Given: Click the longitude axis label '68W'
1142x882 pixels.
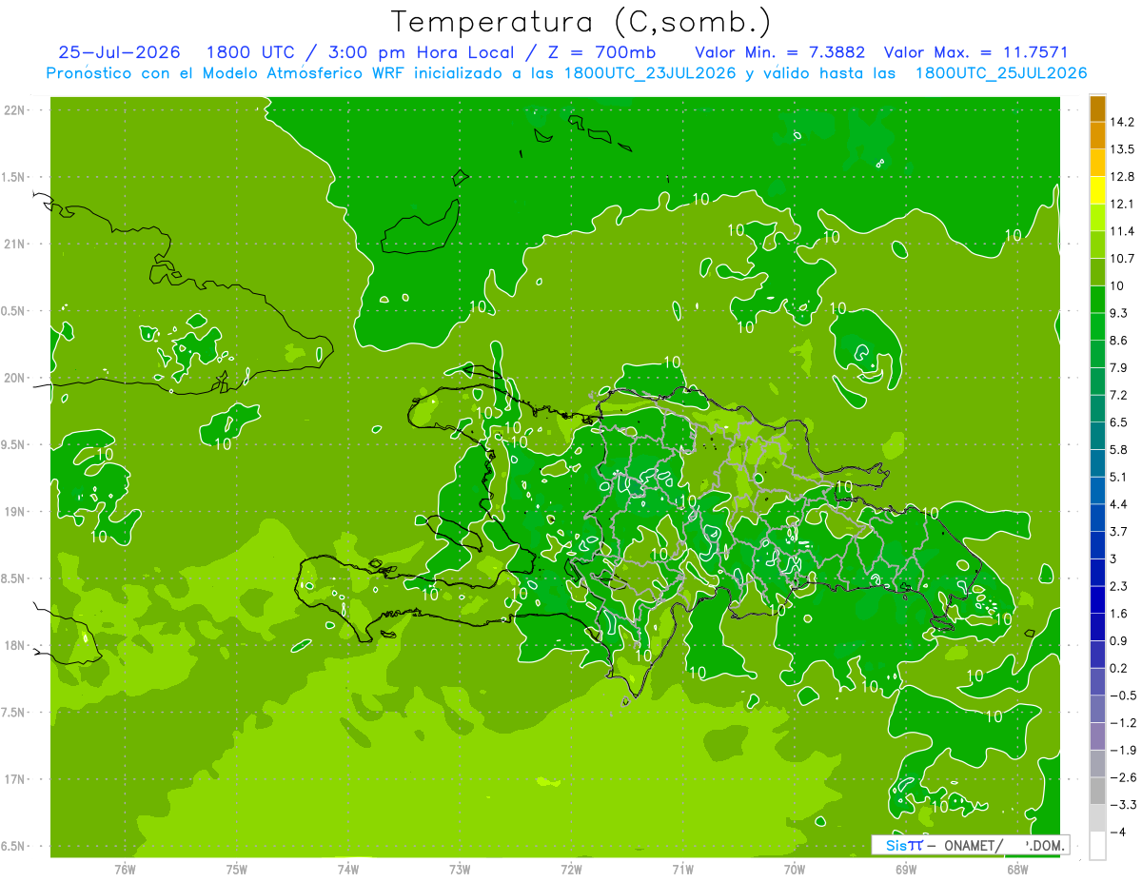Looking at the screenshot, I should coord(1017,869).
